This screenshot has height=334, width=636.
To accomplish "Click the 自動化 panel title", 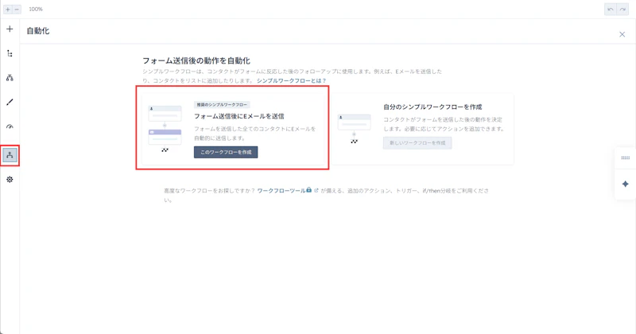I will tap(38, 31).
